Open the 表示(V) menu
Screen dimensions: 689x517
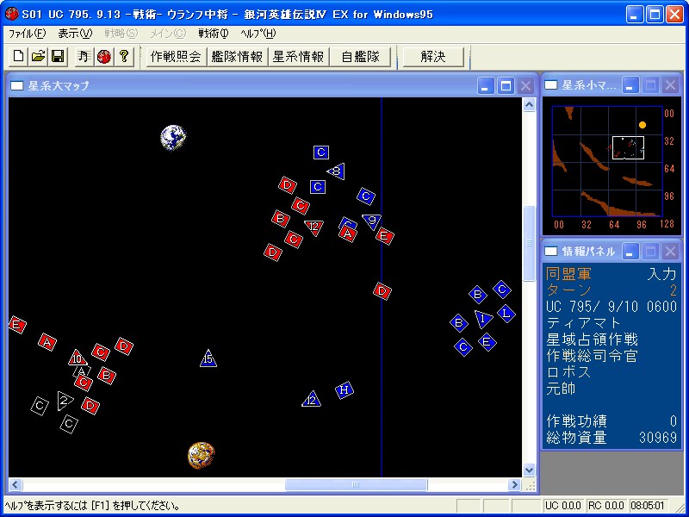point(75,34)
